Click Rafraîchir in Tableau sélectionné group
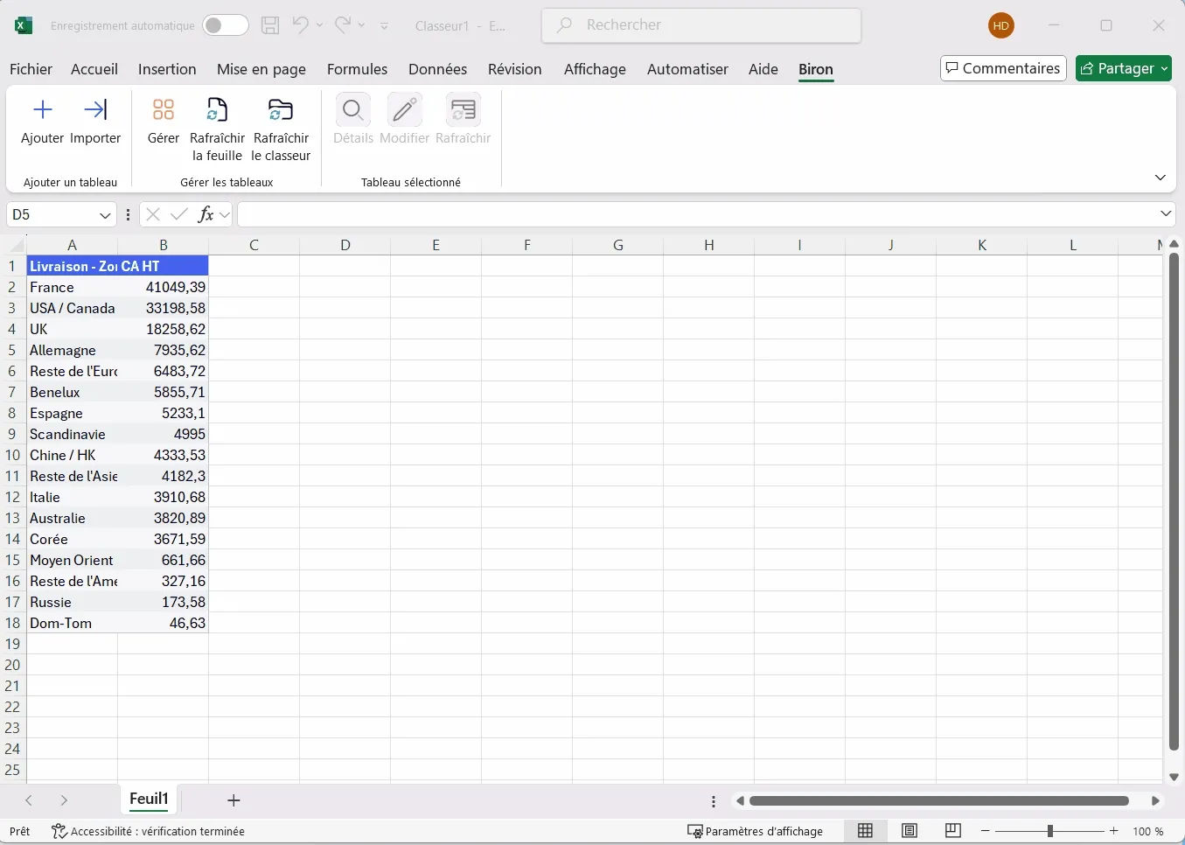Image resolution: width=1185 pixels, height=845 pixels. 463,120
